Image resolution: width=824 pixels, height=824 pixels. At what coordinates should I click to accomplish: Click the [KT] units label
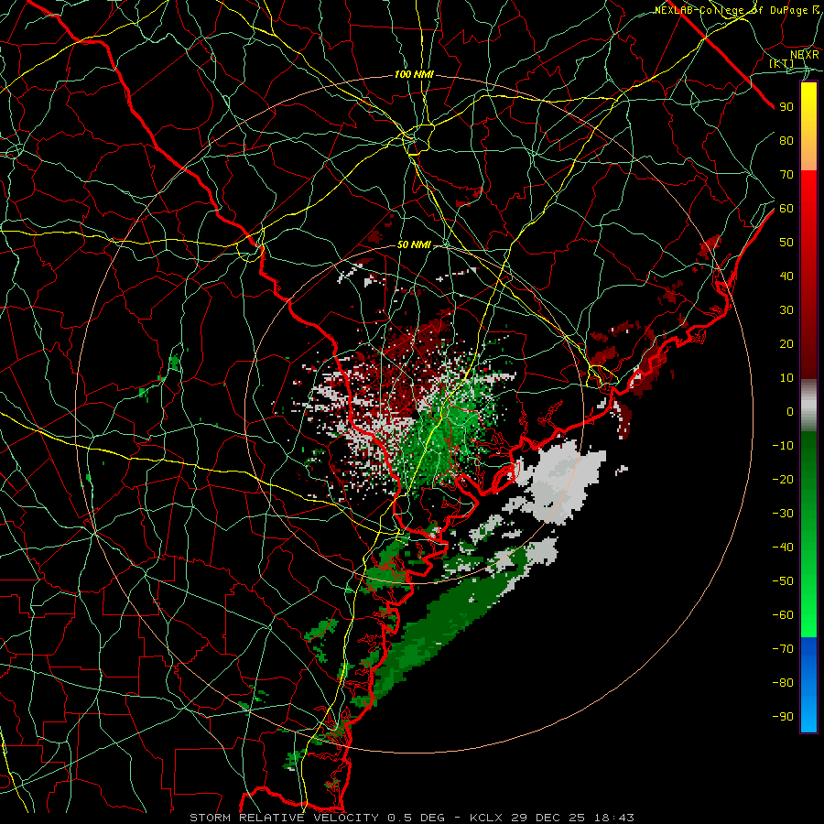point(782,63)
